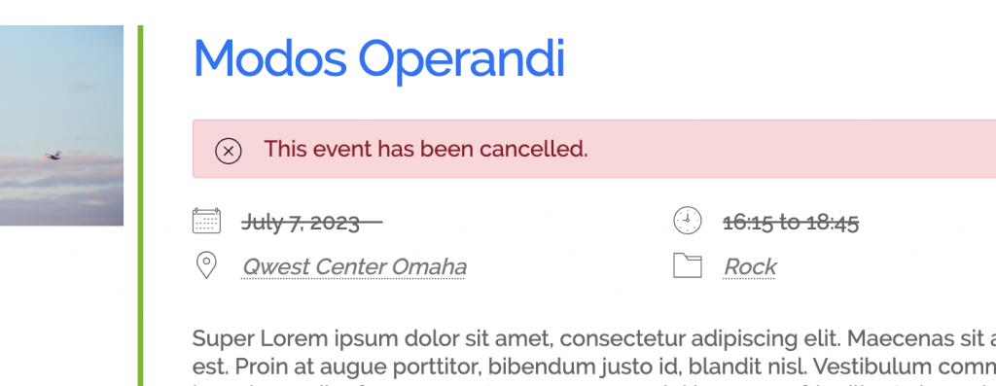
Task: Click the bird in the event photo
Action: (x=53, y=155)
